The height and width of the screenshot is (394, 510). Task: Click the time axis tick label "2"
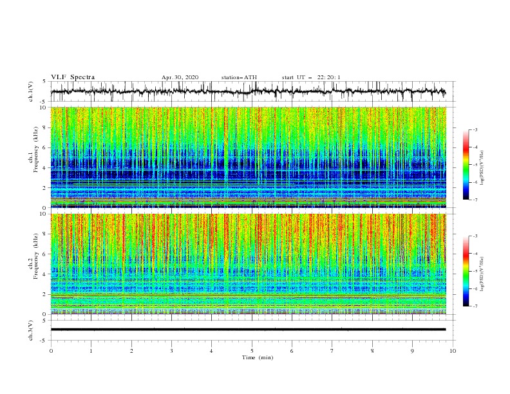[131, 351]
